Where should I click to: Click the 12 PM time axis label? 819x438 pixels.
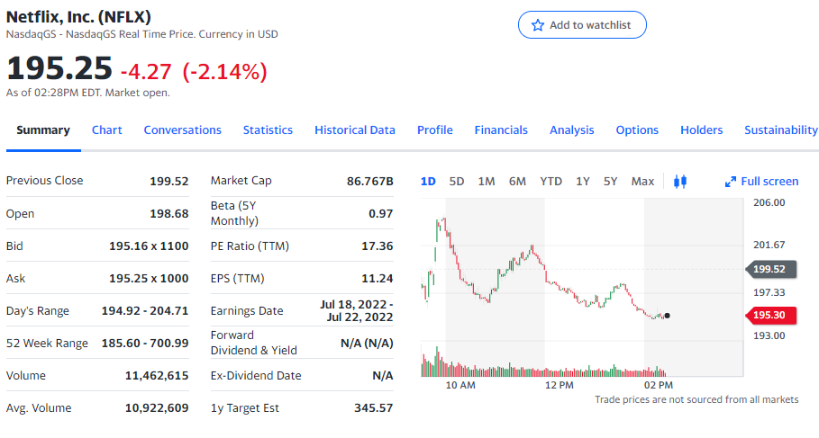click(559, 385)
